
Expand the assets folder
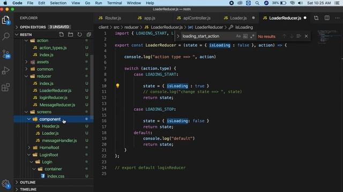[26, 62]
